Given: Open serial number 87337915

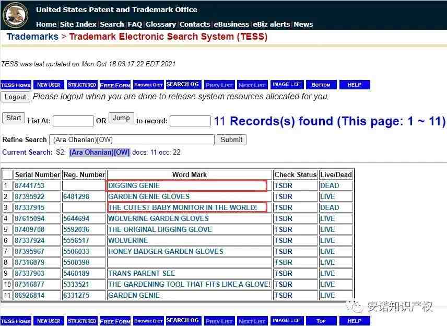Looking at the screenshot, I should click(30, 207).
